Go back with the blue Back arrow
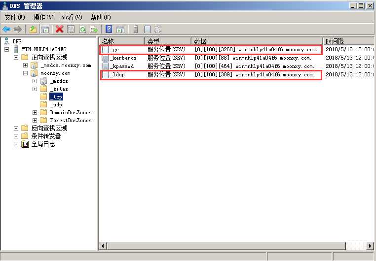Image resolution: width=376 pixels, height=261 pixels. click(6, 30)
